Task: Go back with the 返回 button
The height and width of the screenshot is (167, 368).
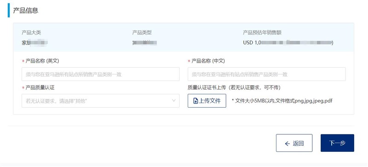Action: click(294, 143)
